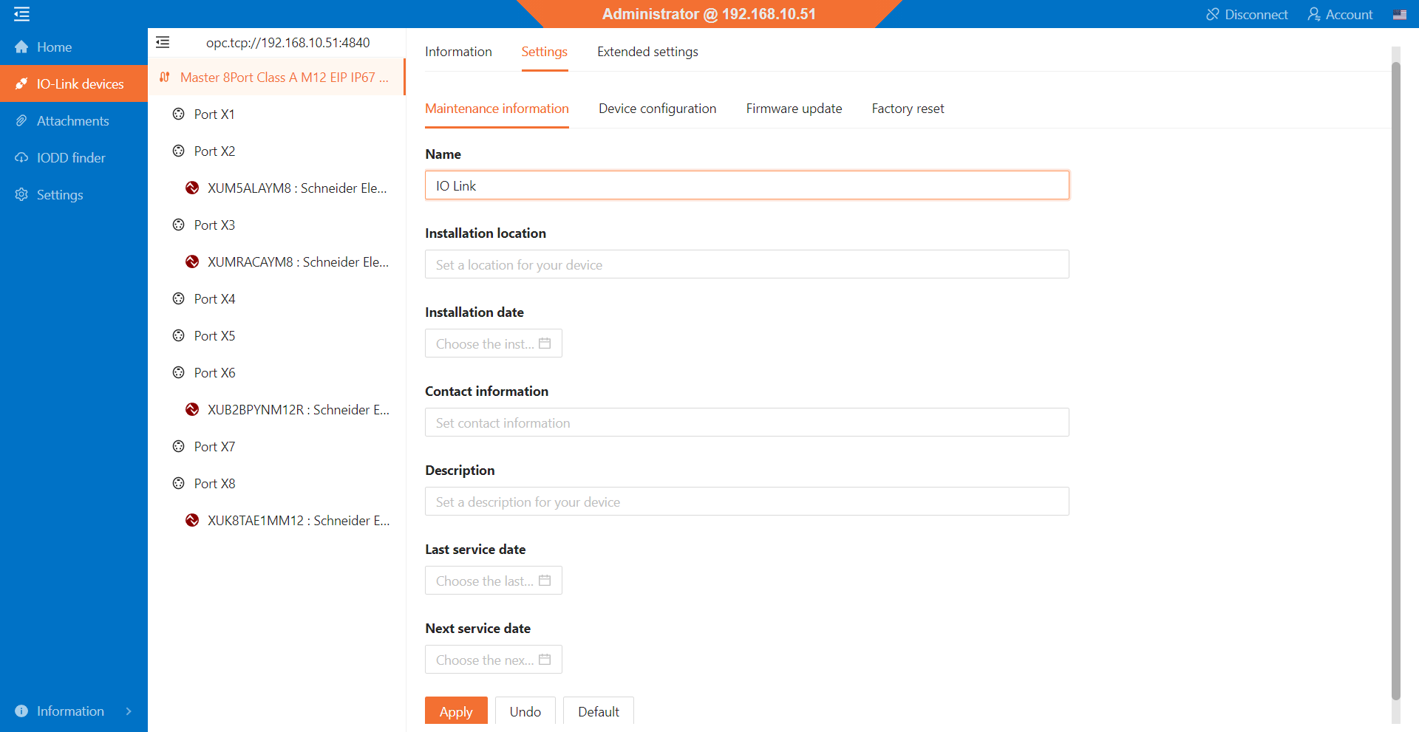
Task: Switch to the Information tab
Action: 458,52
